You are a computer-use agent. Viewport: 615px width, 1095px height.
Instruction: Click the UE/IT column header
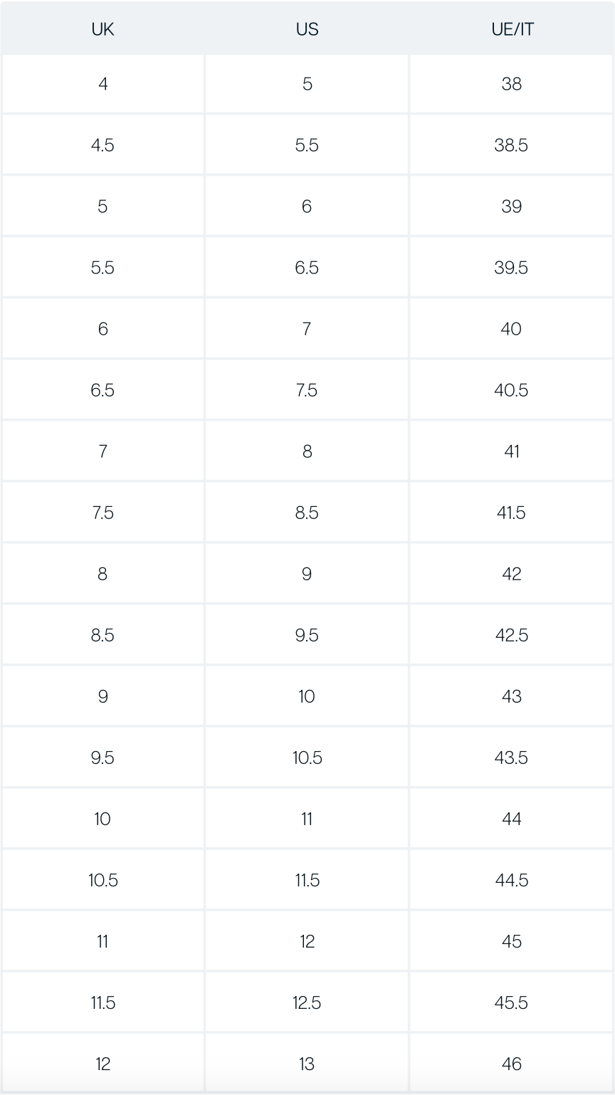[x=511, y=29]
